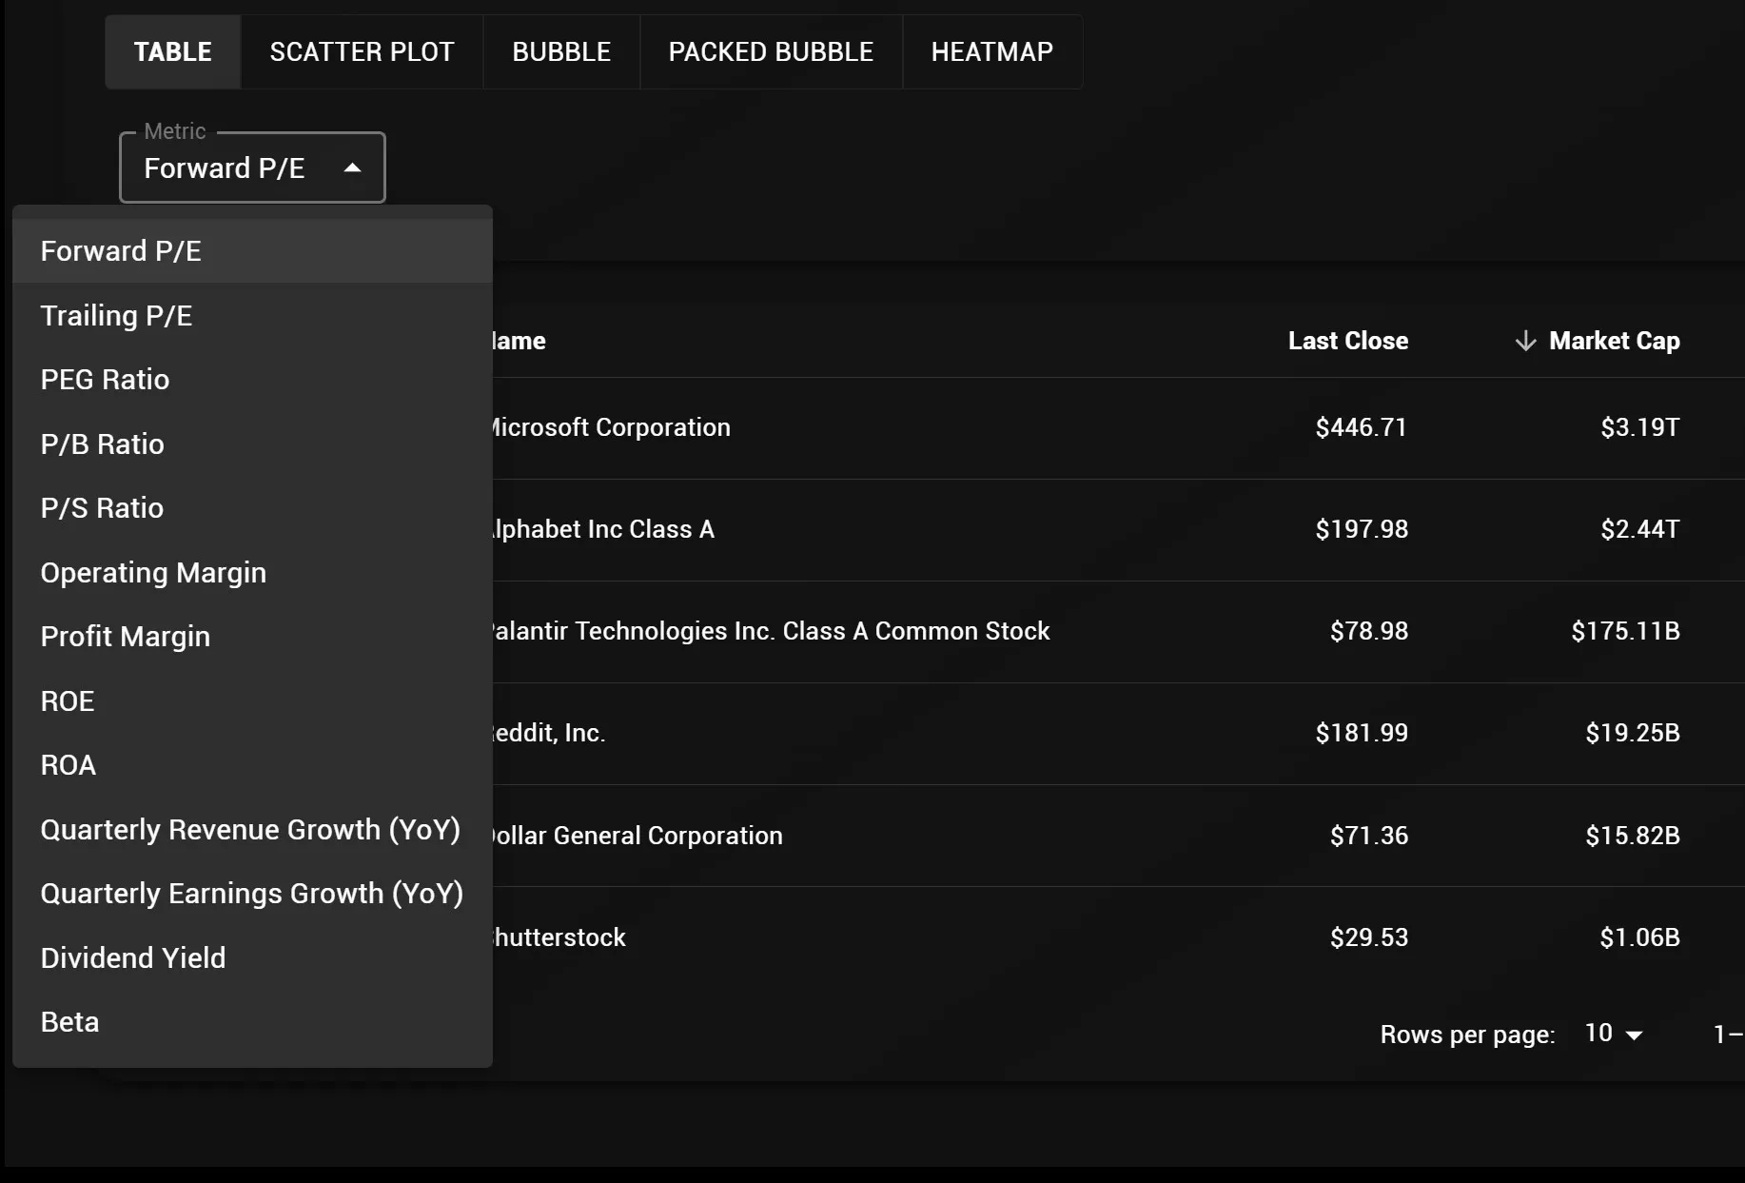Click the $3.19T market cap cell
Viewport: 1745px width, 1183px height.
1640,427
